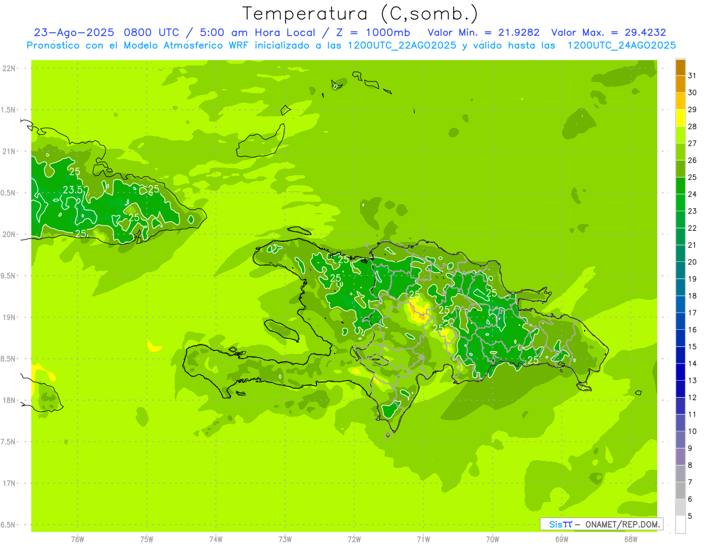Click the '23.5' contour label over Cuba

pyautogui.click(x=72, y=190)
